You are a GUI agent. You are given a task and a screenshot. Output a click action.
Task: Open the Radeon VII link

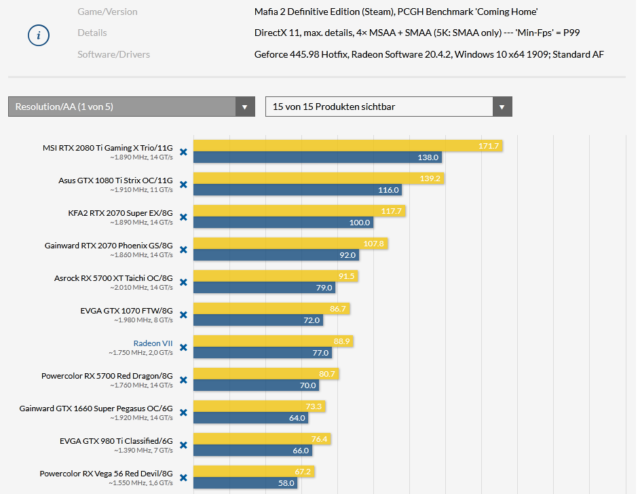click(x=153, y=343)
